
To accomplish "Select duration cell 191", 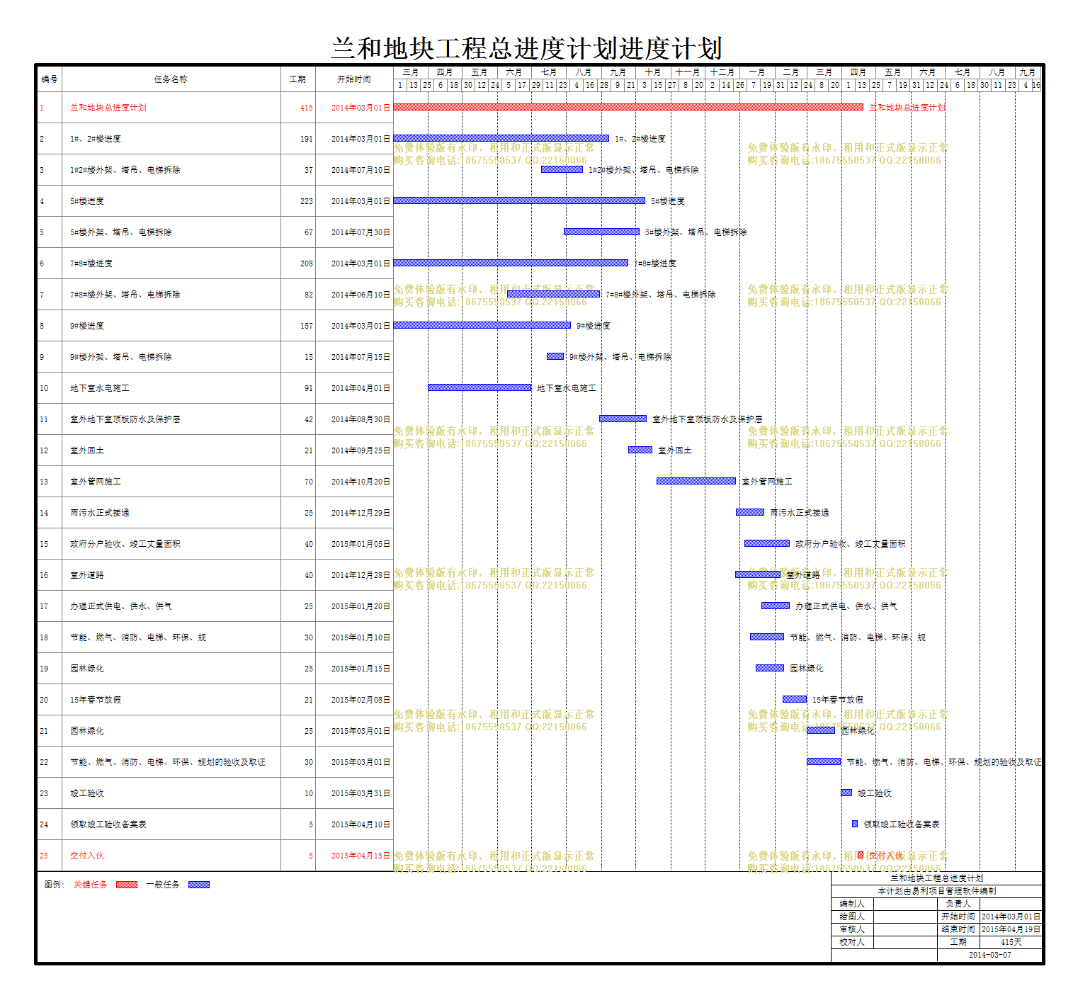I will [306, 139].
